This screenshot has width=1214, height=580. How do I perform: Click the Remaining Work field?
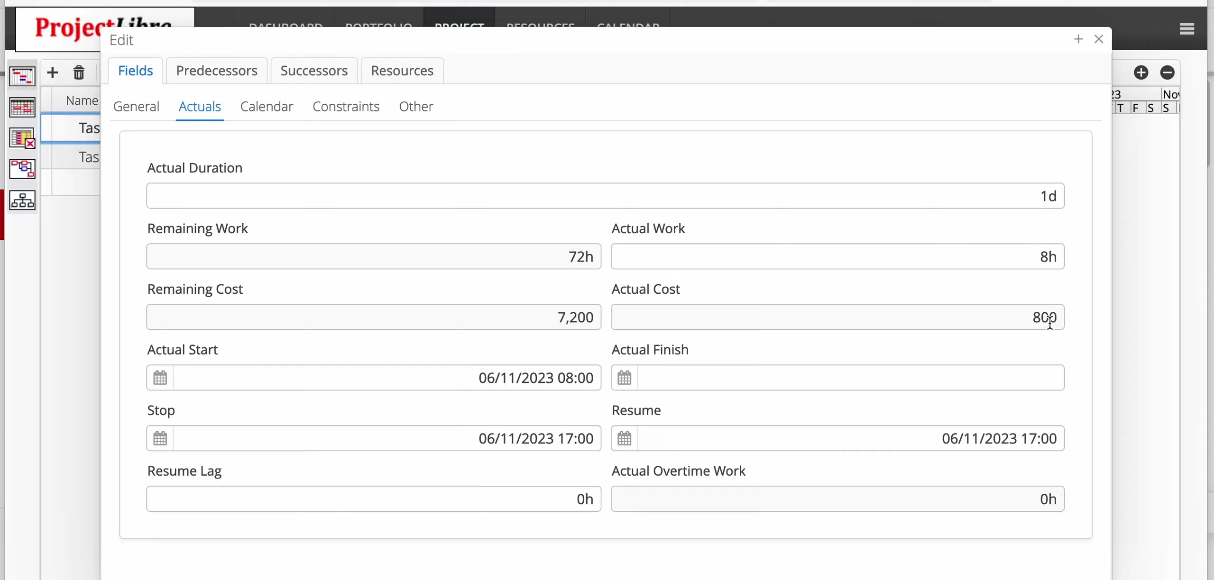click(x=374, y=256)
